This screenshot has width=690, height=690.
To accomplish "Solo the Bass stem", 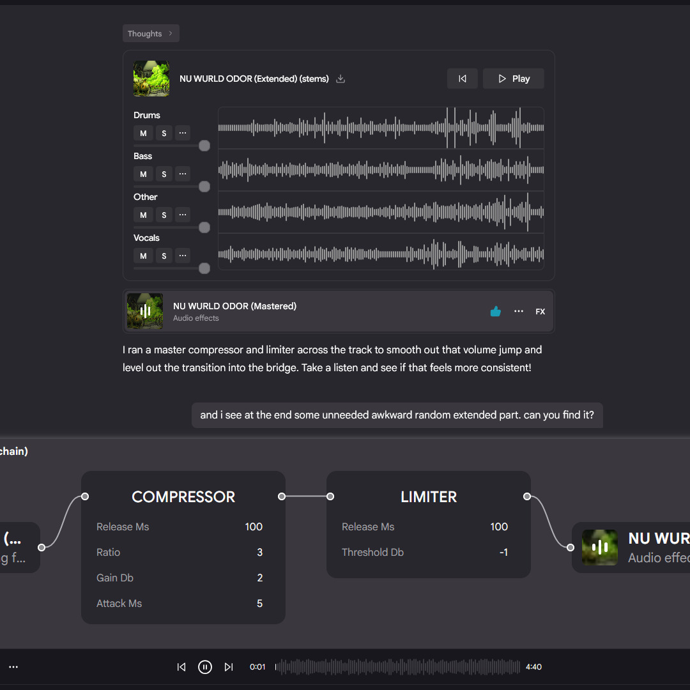I will point(164,174).
